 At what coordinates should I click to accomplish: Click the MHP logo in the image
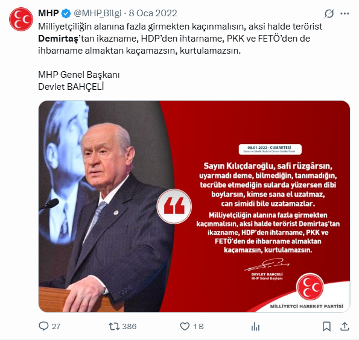310,286
